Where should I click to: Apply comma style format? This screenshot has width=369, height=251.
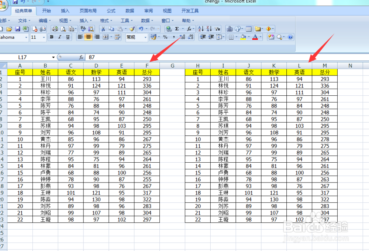[x=174, y=37]
